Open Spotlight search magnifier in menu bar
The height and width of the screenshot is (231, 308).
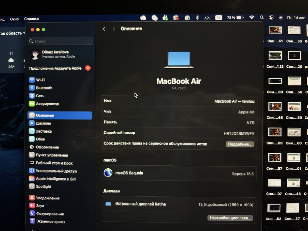(x=262, y=17)
